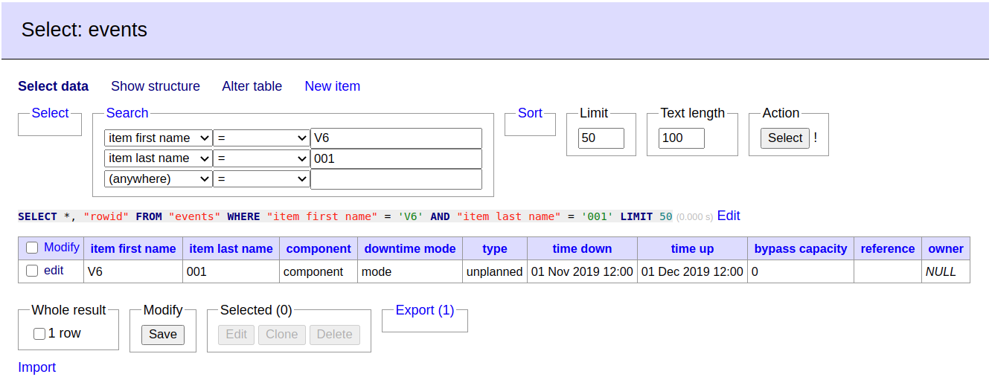Go to New item page
This screenshot has height=377, width=992.
pyautogui.click(x=332, y=86)
